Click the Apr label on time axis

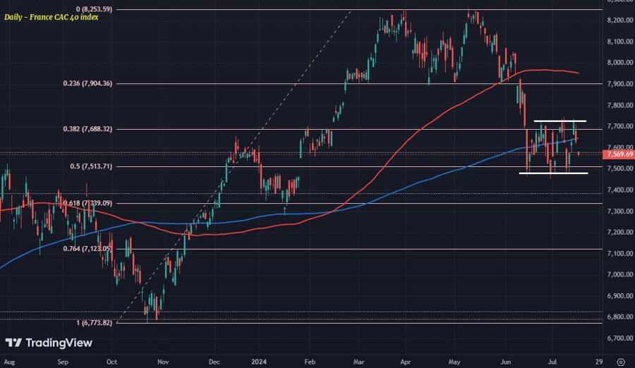406,362
